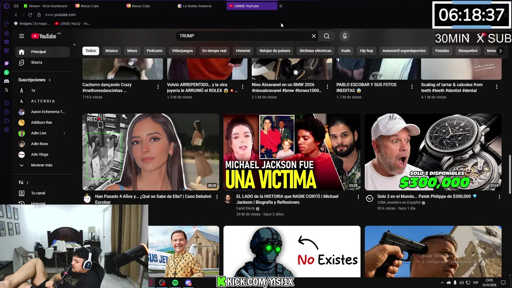Open options for PABLO ESCOBAR fotos video

point(412,87)
